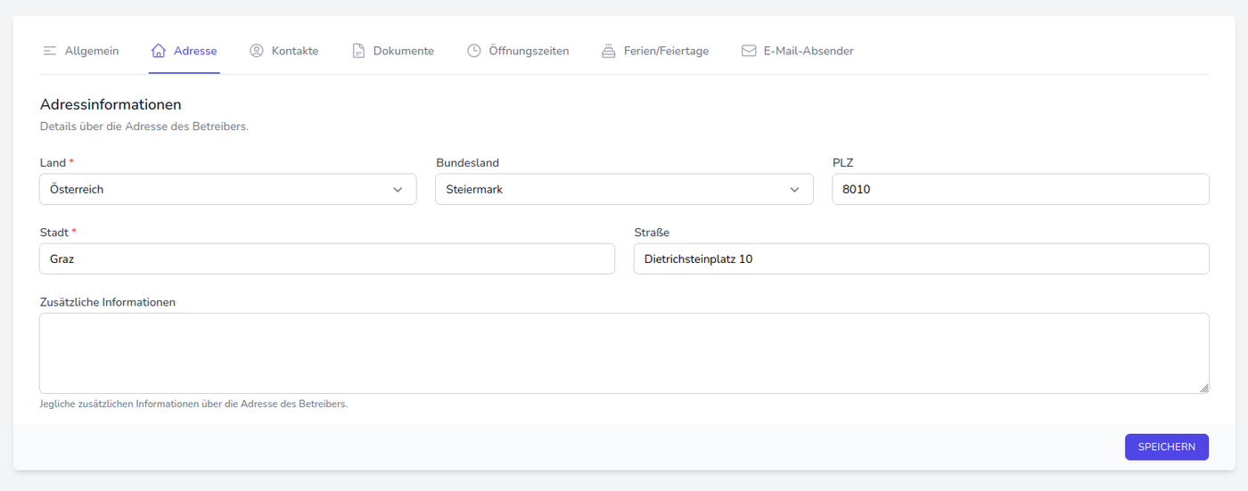Open the Ferien/Feiertage tab
Viewport: 1248px width, 491px height.
point(666,51)
